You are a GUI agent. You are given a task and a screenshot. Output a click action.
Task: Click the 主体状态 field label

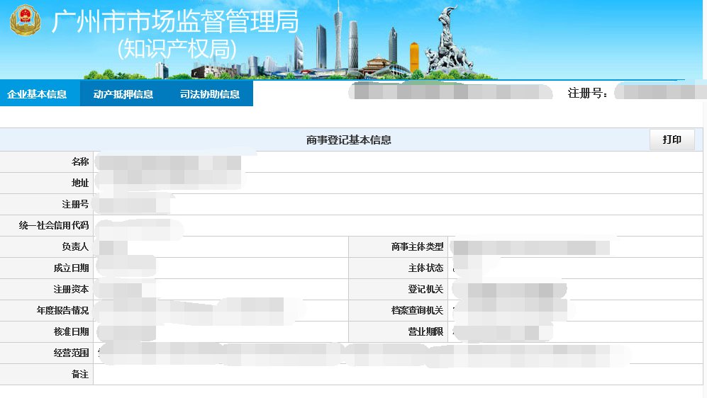[426, 268]
